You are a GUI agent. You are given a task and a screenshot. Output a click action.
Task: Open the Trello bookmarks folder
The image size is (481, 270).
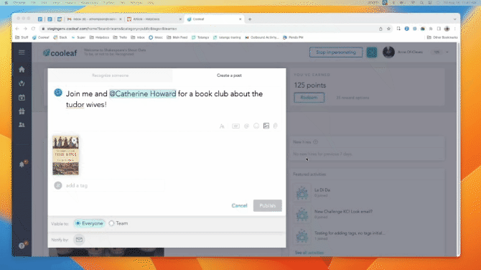(x=120, y=37)
